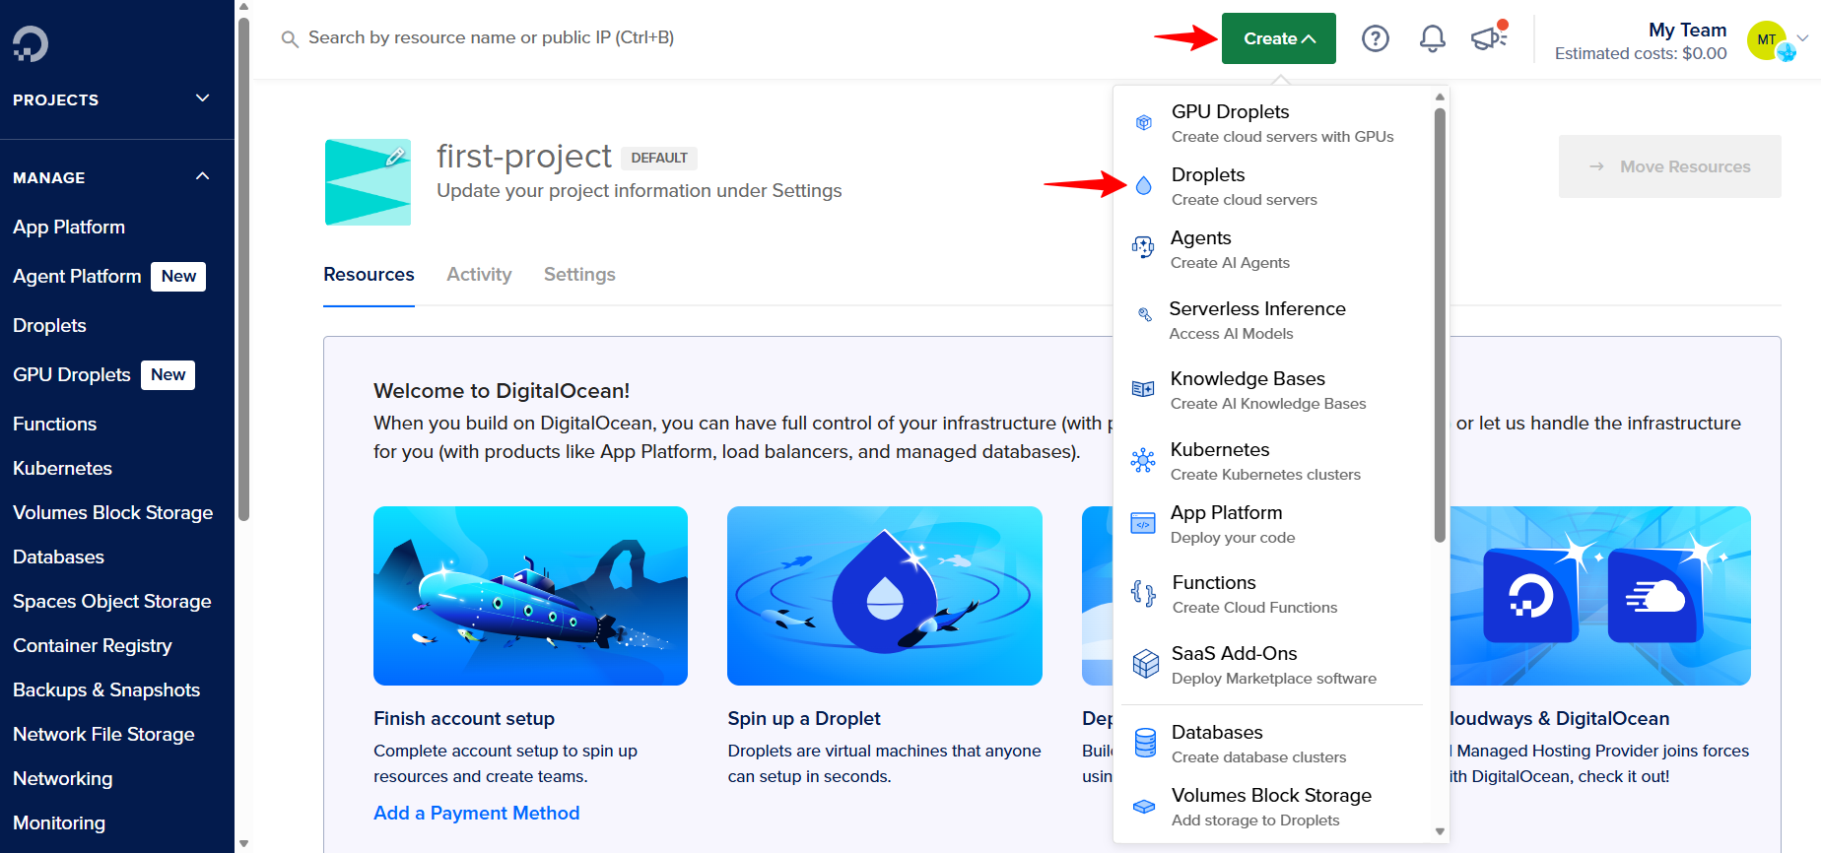The width and height of the screenshot is (1821, 853).
Task: Open Network File Storage in sidebar
Action: tap(103, 734)
